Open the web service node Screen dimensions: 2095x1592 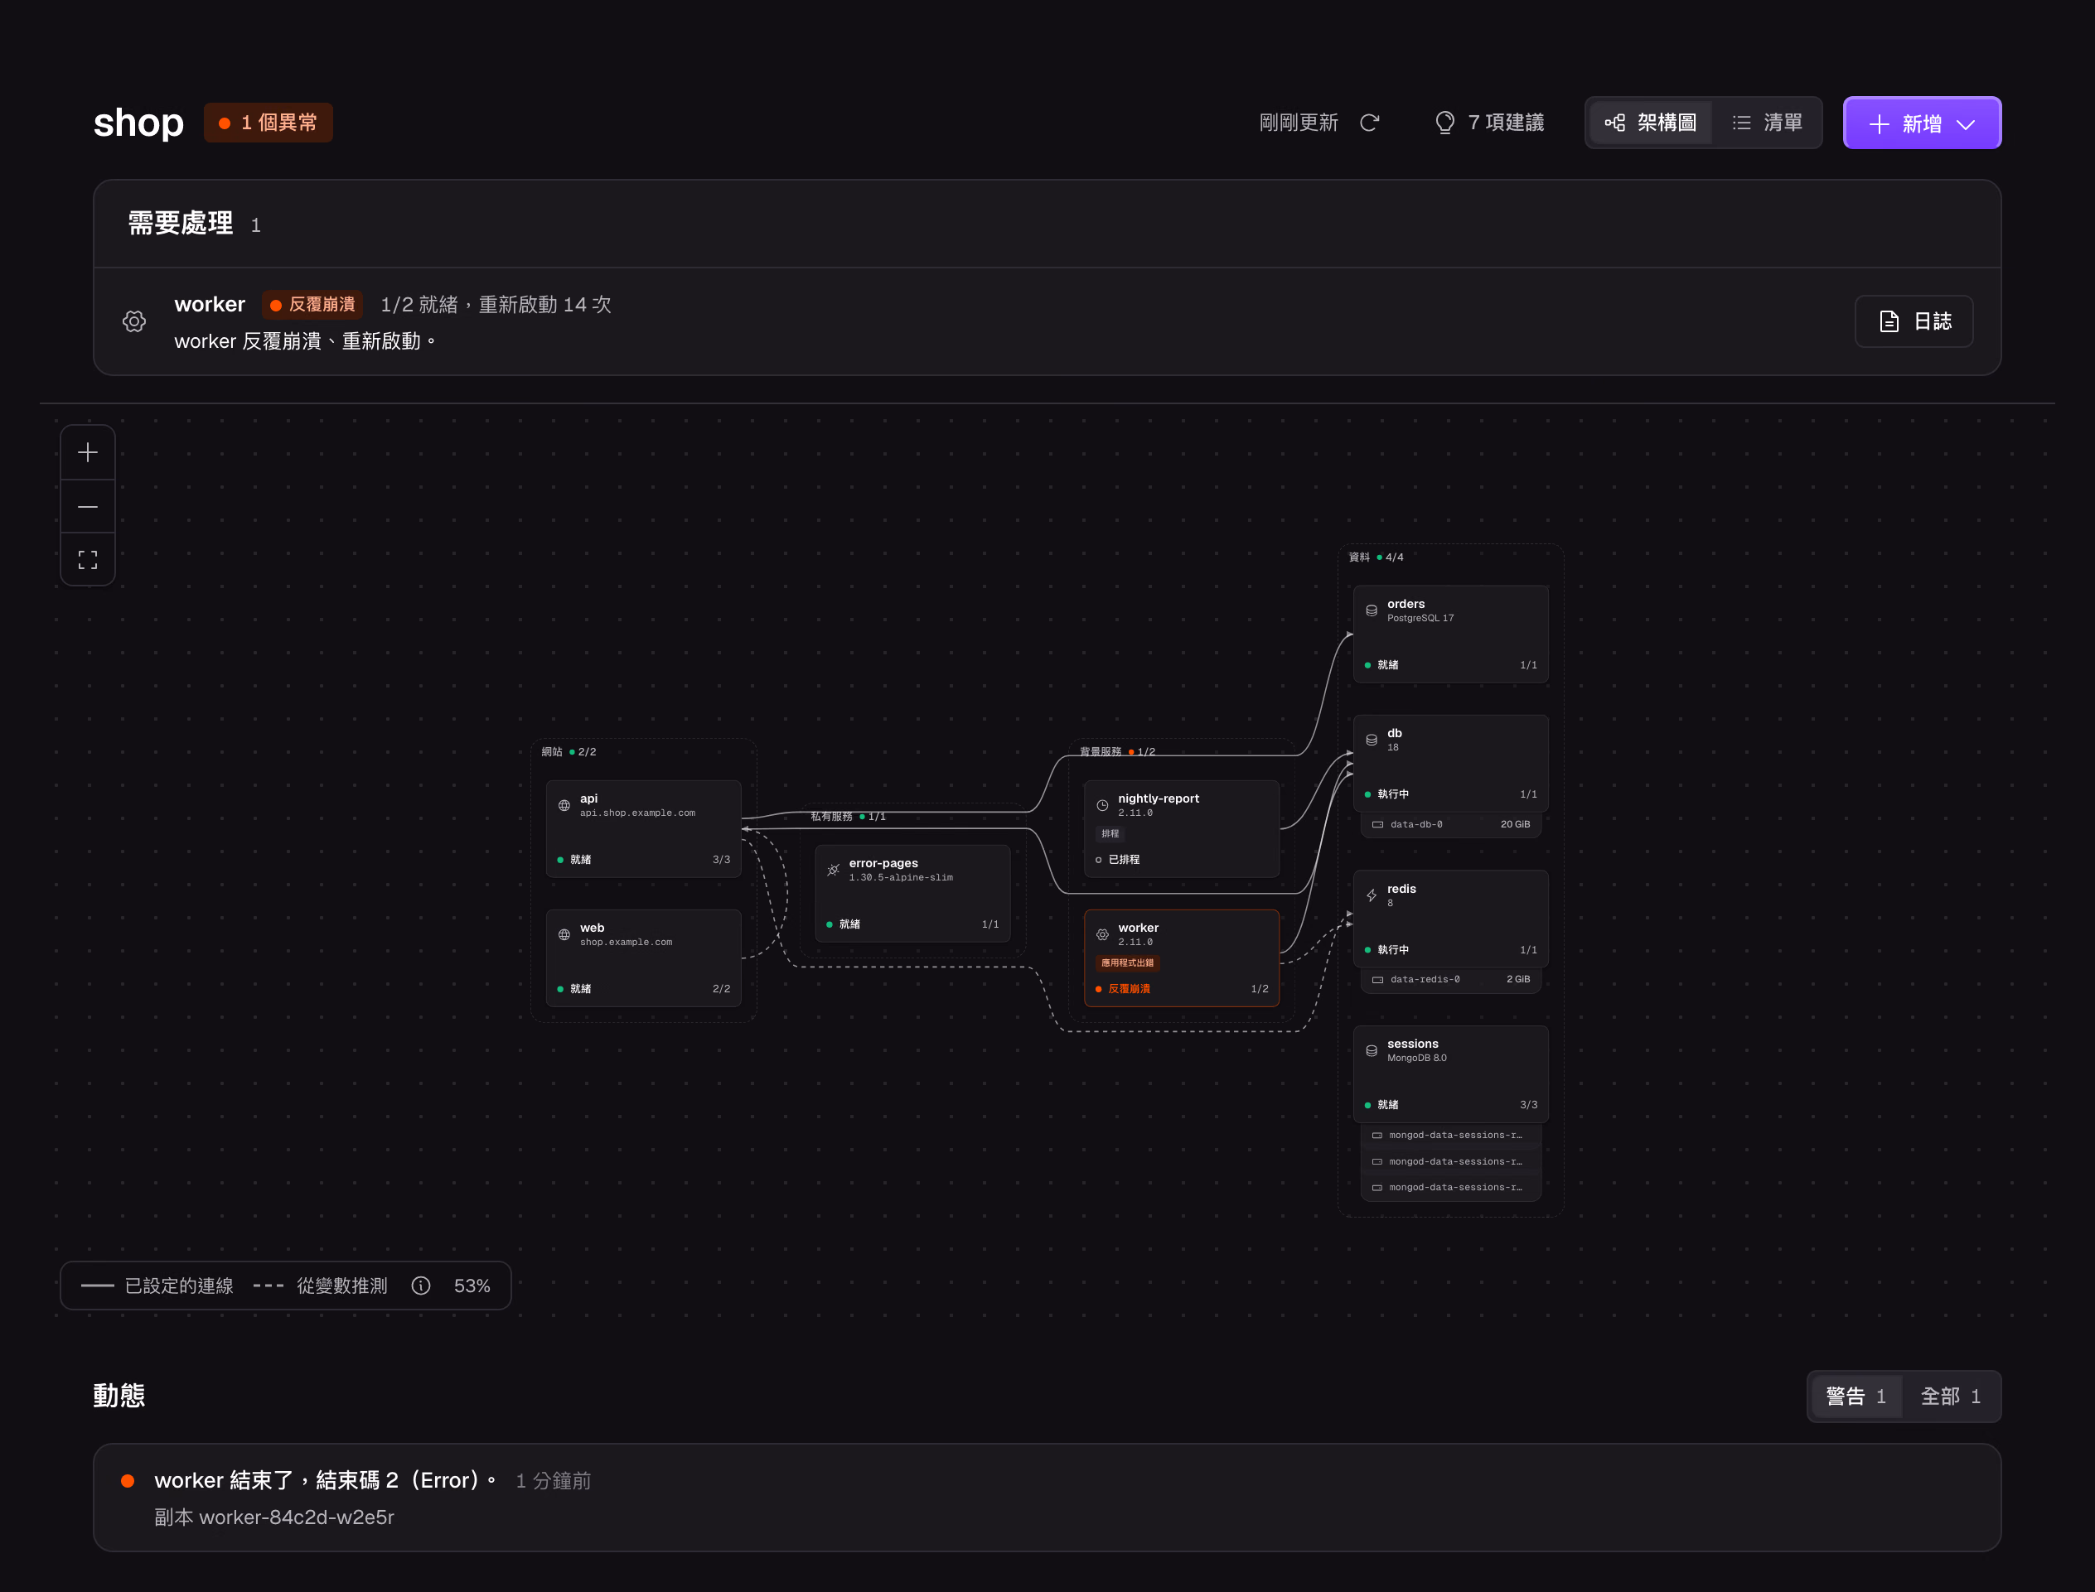(644, 958)
